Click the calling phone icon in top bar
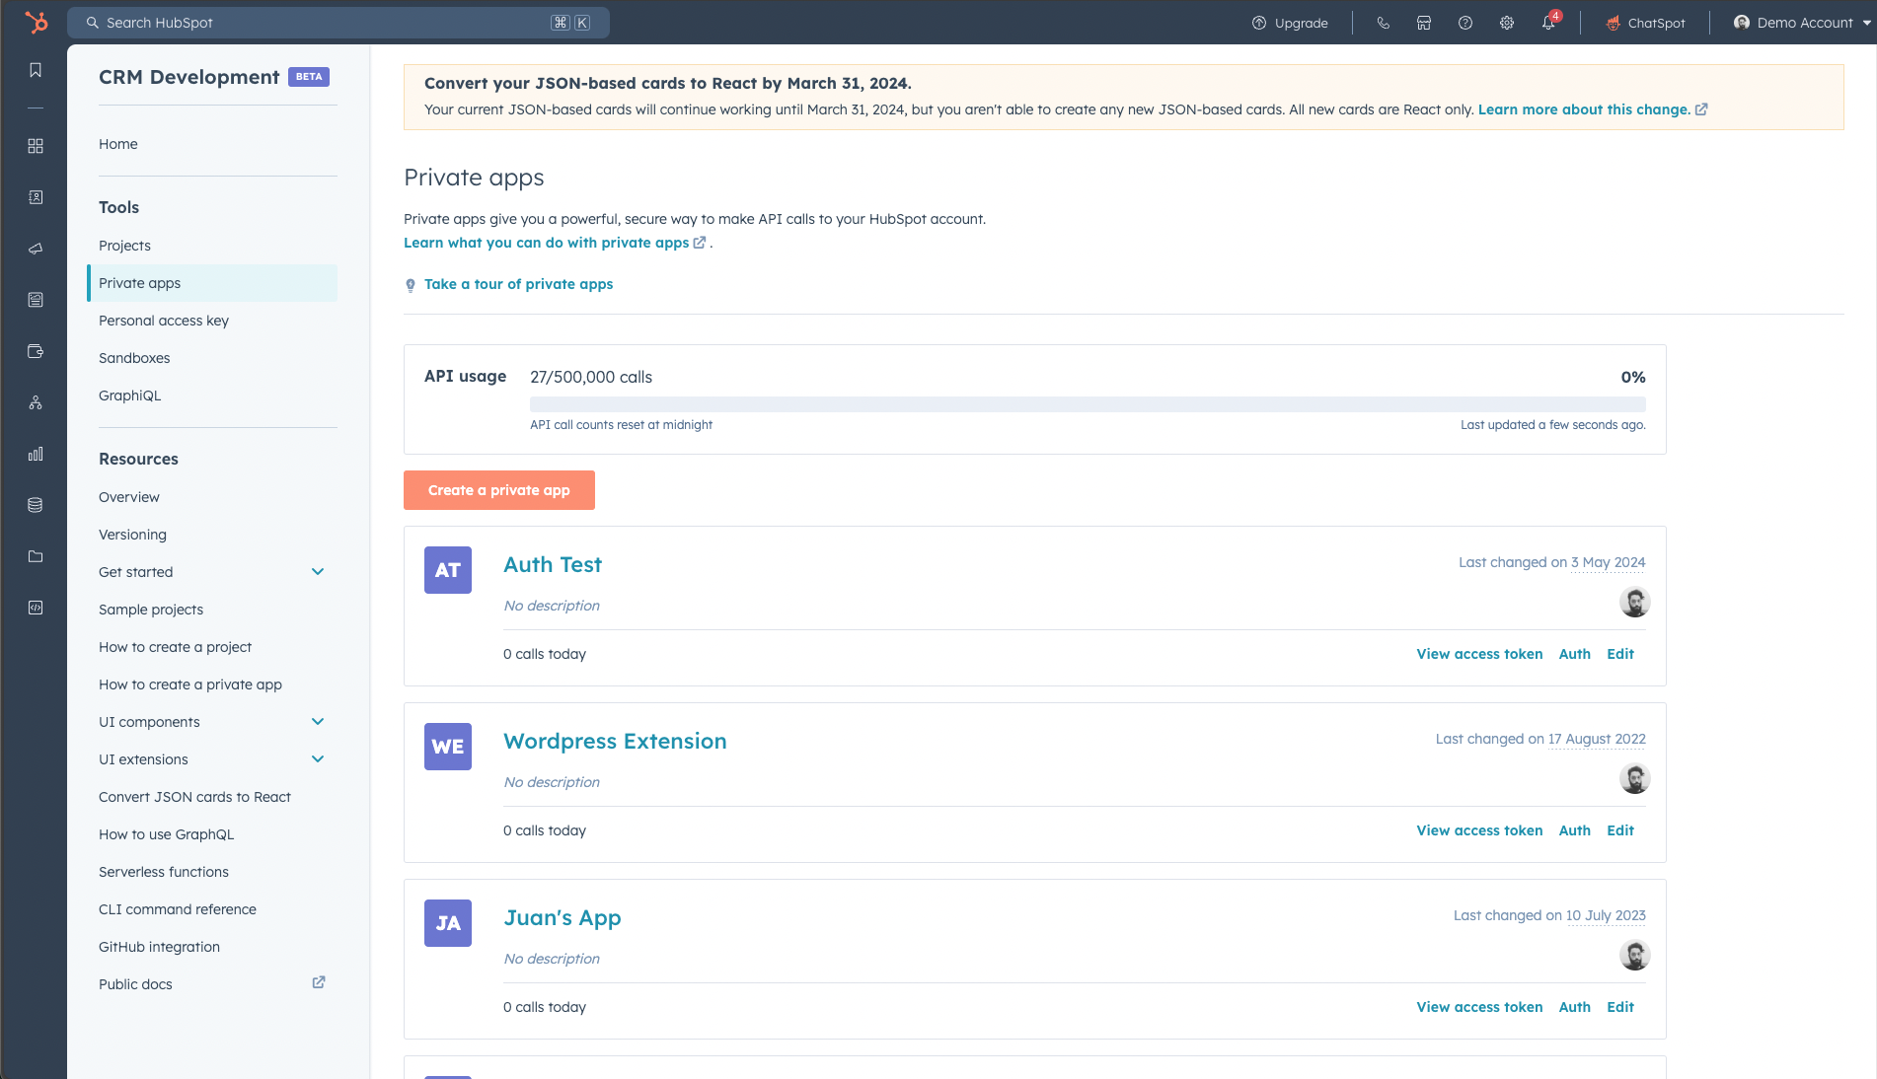Image resolution: width=1877 pixels, height=1079 pixels. 1383,23
